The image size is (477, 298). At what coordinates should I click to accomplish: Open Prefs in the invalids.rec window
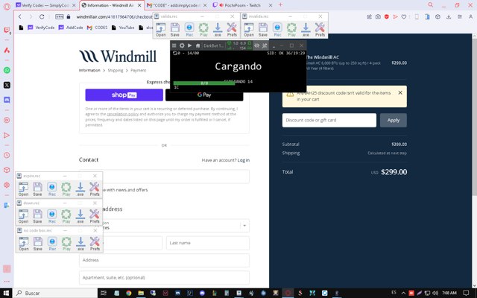(x=320, y=30)
